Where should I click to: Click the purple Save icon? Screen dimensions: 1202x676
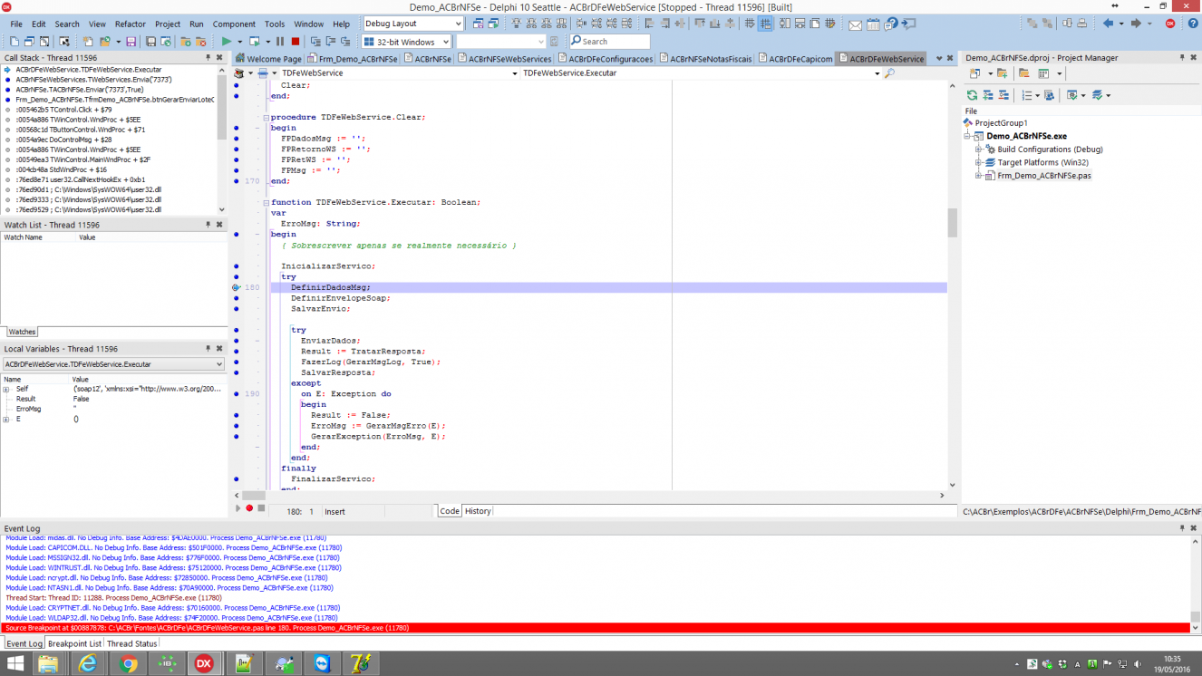(131, 42)
